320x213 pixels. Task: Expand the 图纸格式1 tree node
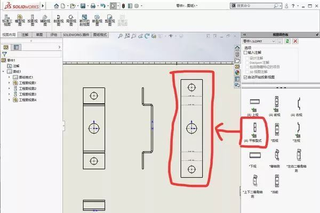tap(9, 77)
